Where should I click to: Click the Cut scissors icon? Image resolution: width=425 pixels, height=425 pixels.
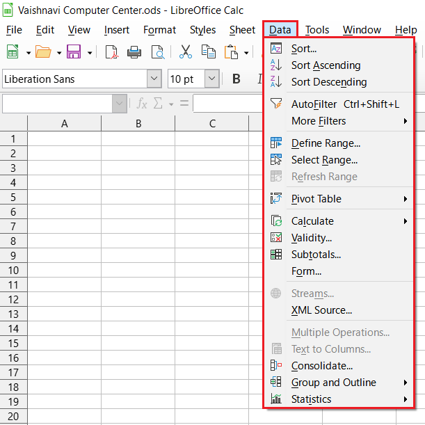[186, 51]
